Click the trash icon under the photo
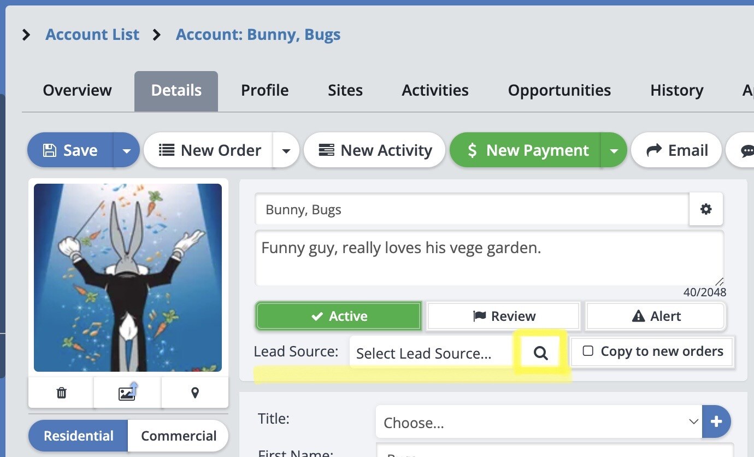This screenshot has height=457, width=754. tap(61, 392)
